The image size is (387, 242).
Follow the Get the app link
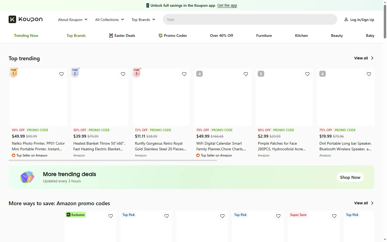[227, 5]
